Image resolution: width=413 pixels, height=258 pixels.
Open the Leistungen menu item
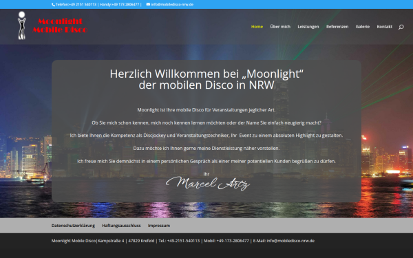pos(308,27)
